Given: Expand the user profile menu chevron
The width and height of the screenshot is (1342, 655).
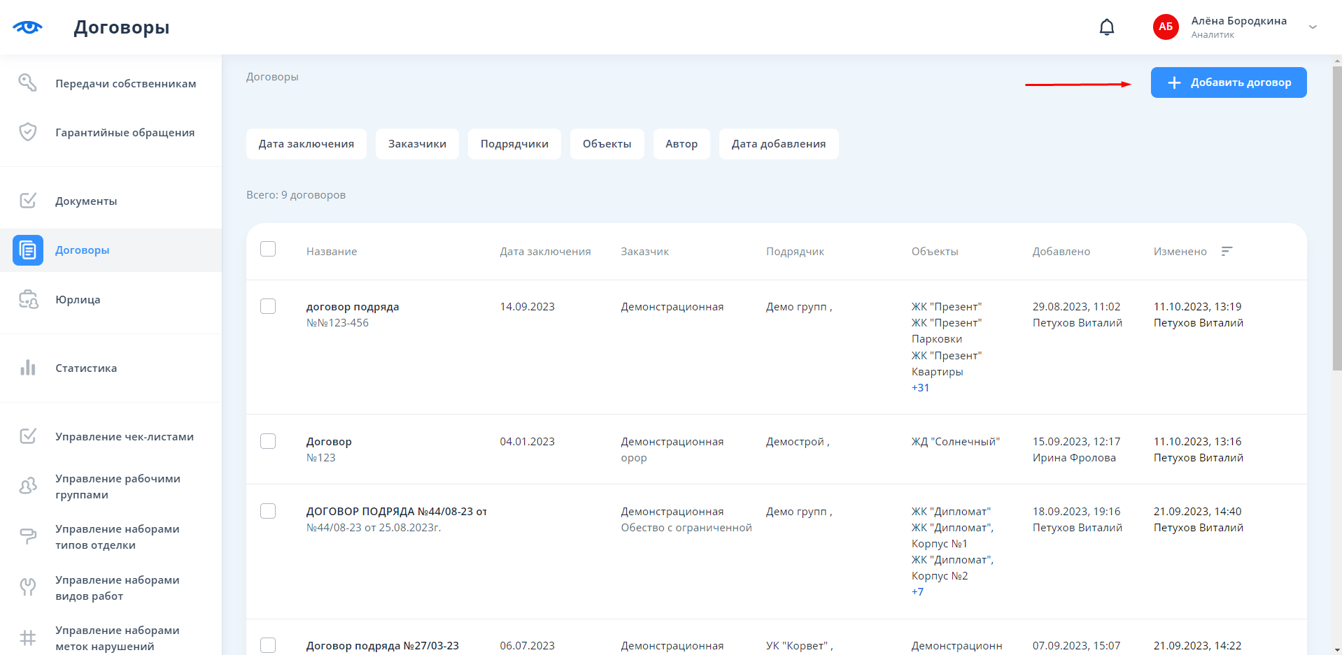Looking at the screenshot, I should (1313, 27).
